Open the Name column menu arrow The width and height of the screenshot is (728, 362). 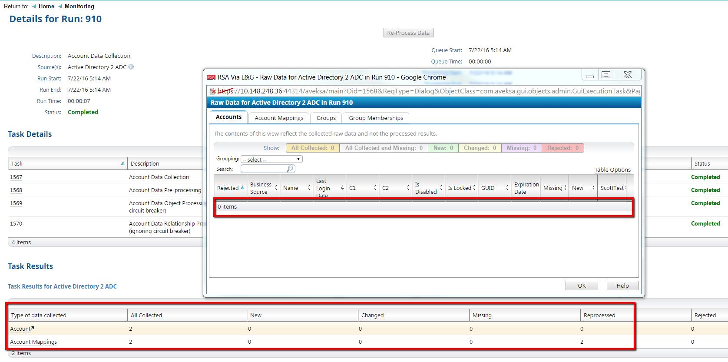point(309,188)
